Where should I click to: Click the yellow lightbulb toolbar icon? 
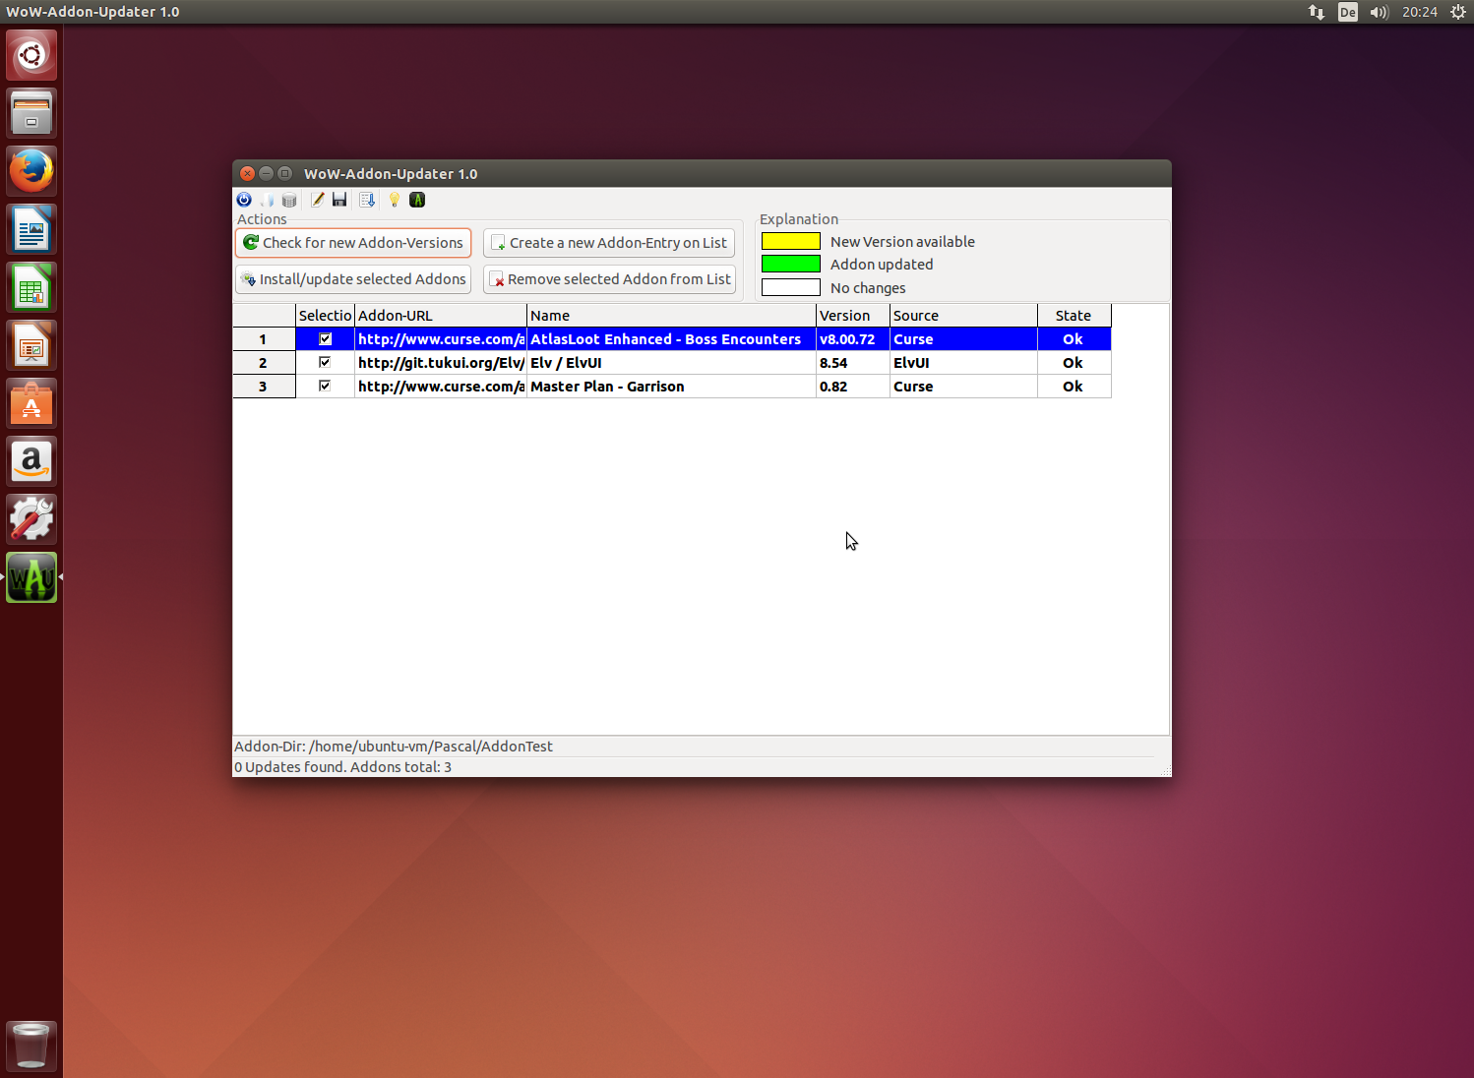395,200
